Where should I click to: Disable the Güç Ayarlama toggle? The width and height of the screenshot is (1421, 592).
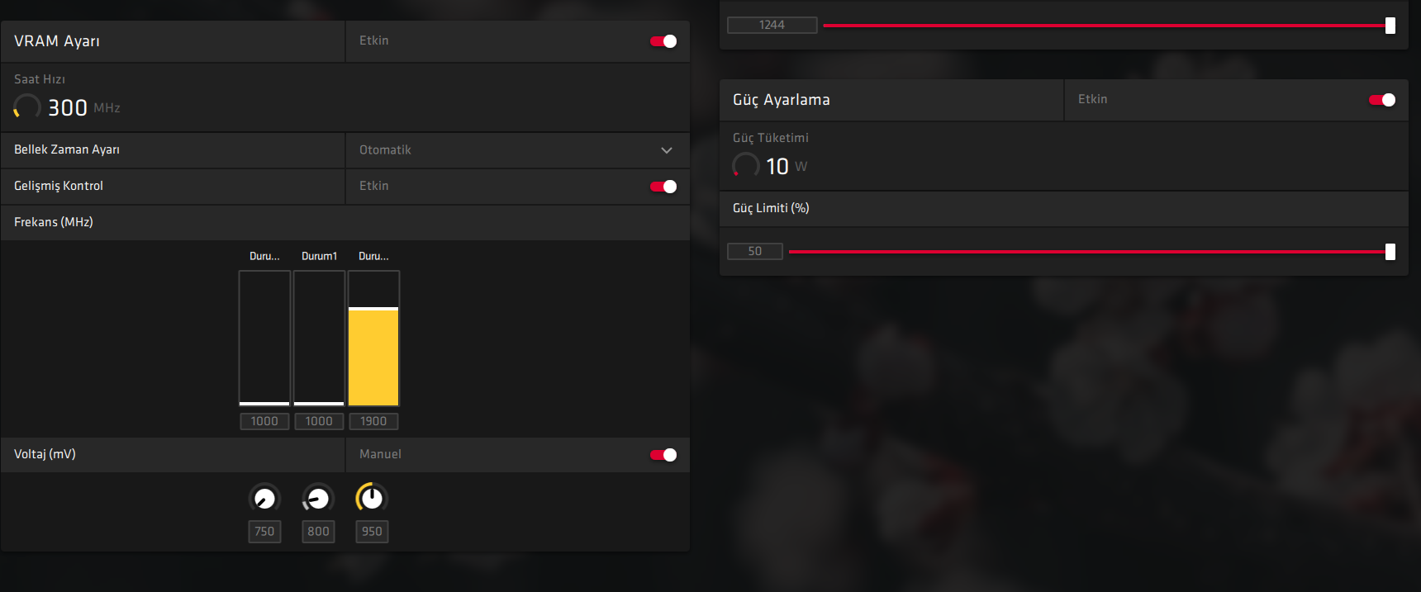[1382, 100]
